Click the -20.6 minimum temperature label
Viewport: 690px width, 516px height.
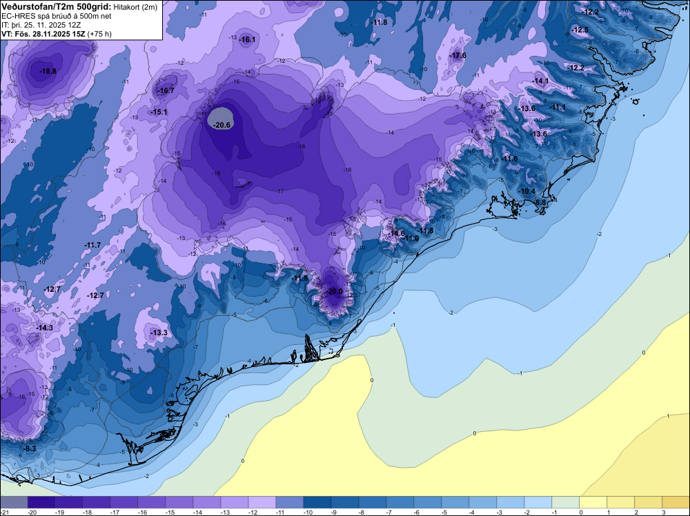click(221, 126)
